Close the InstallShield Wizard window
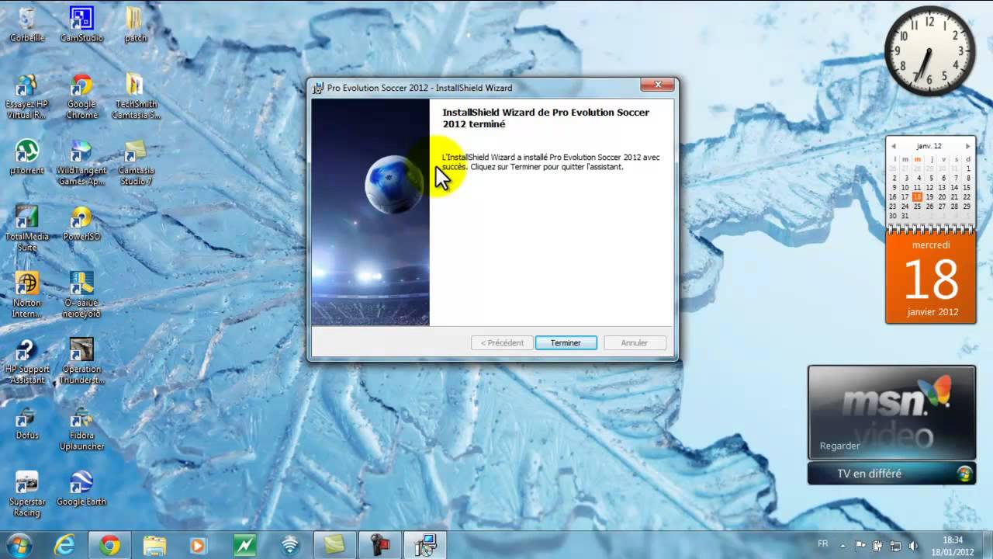The height and width of the screenshot is (559, 993). pos(658,85)
